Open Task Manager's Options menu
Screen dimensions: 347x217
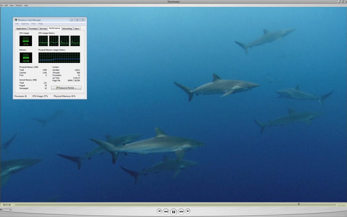point(25,24)
